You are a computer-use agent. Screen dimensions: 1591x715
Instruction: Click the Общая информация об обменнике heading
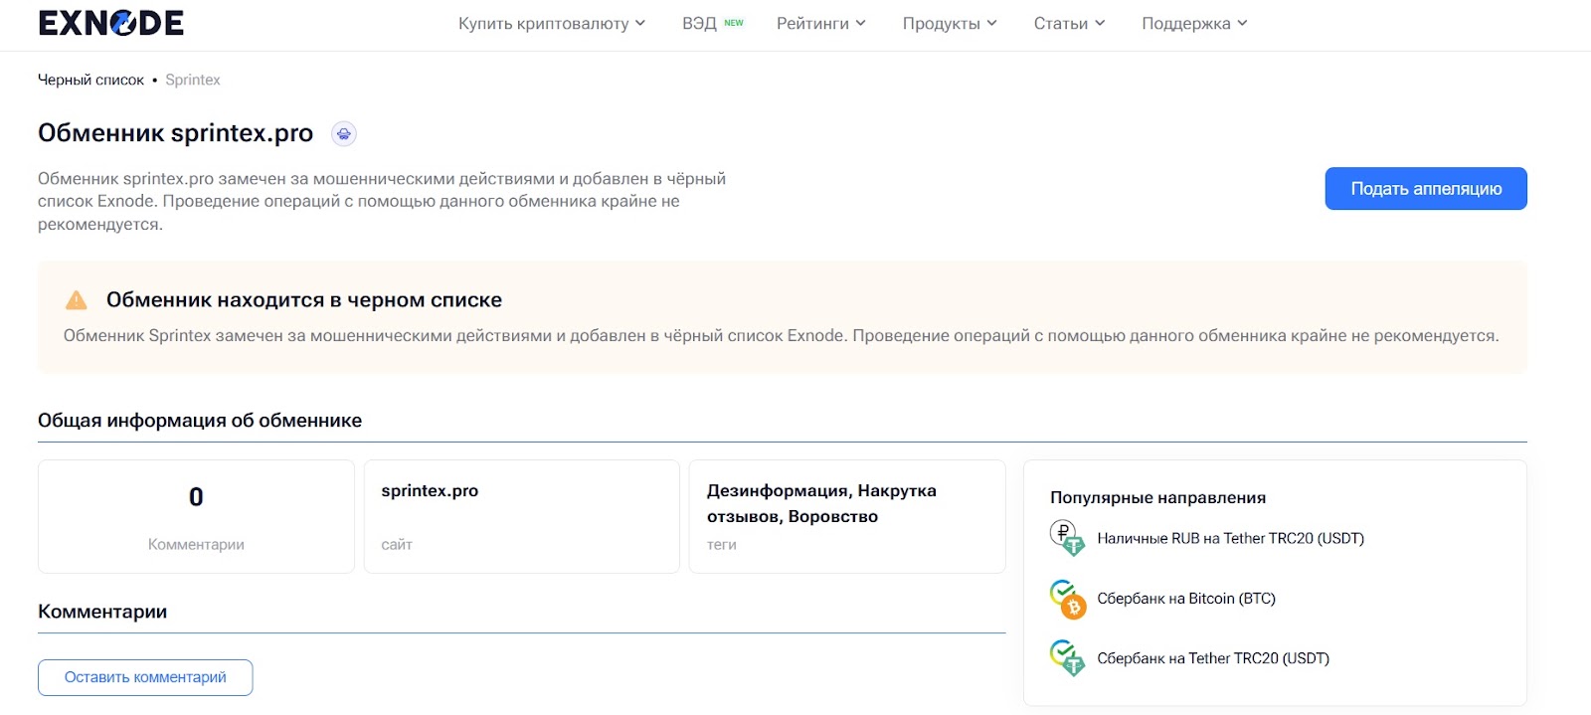pyautogui.click(x=200, y=421)
